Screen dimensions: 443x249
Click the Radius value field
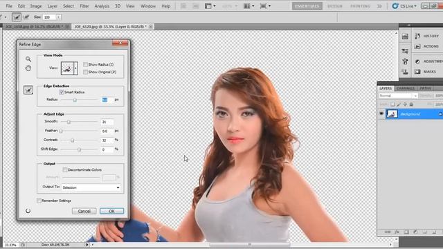click(x=107, y=100)
